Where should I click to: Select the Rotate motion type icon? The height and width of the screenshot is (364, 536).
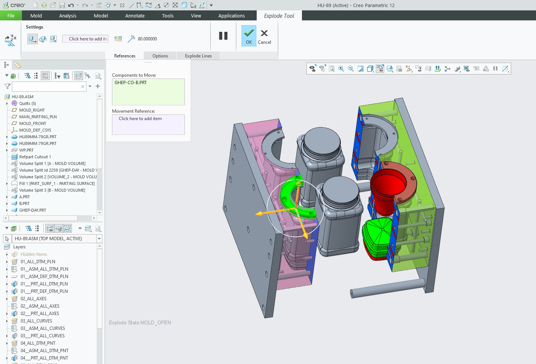[43, 39]
